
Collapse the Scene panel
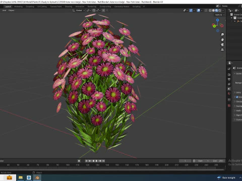coord(237,74)
